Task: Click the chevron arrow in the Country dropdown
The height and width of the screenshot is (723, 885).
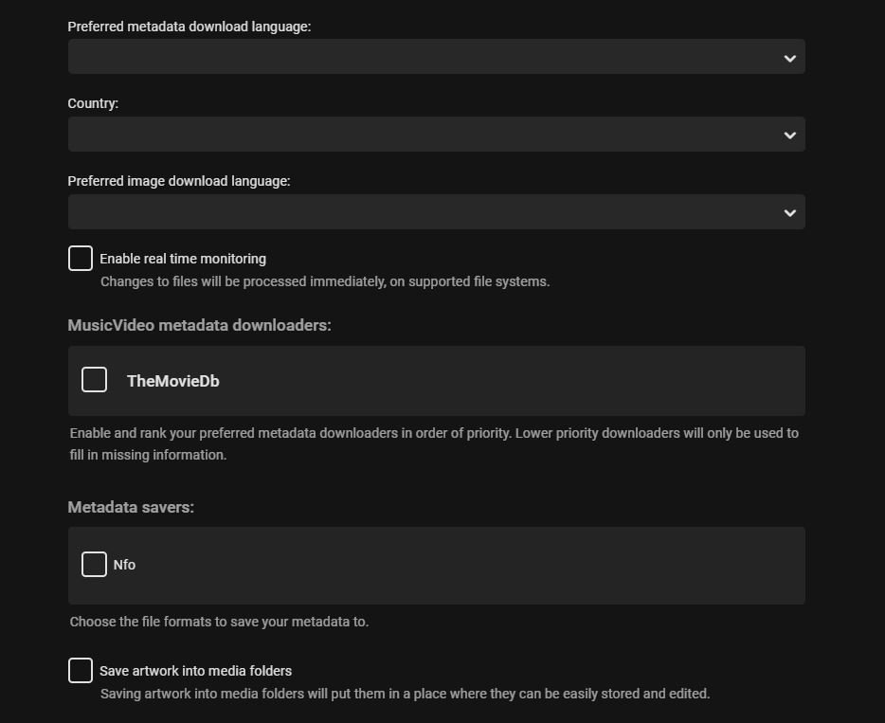Action: point(790,136)
